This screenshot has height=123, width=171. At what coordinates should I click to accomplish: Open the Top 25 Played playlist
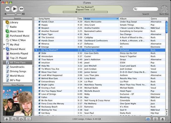tap(18, 58)
